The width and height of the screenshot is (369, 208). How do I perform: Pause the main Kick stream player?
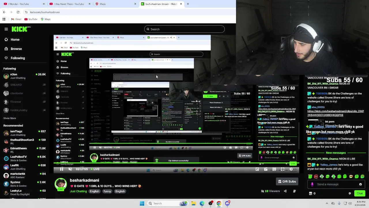tap(61, 169)
